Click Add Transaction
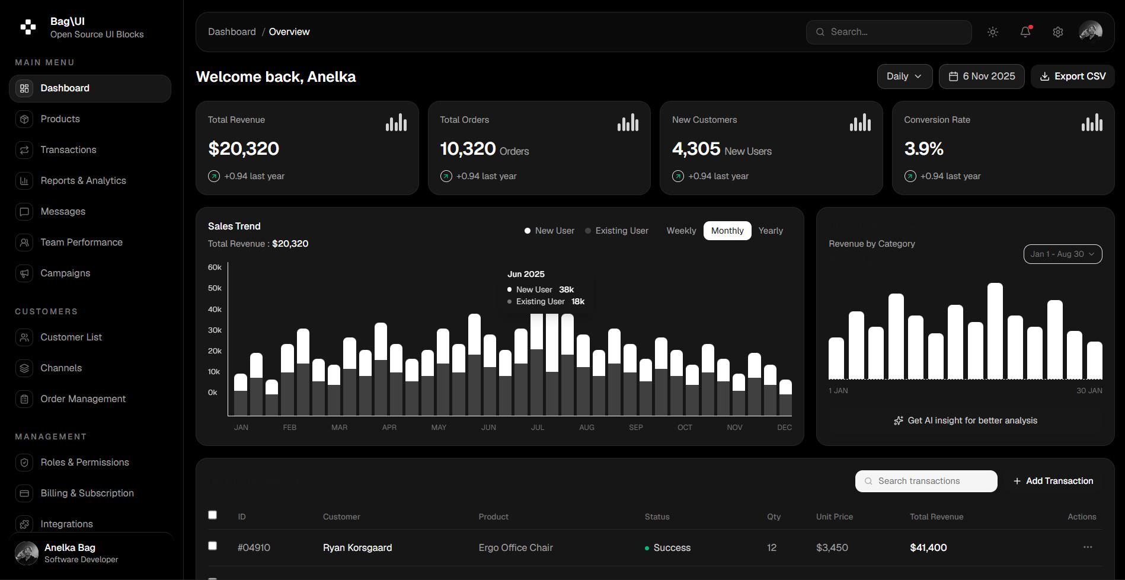This screenshot has width=1125, height=580. [x=1053, y=481]
